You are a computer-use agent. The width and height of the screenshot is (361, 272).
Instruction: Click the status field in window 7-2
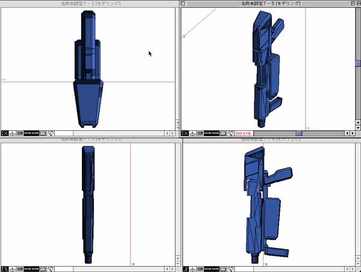[x=64, y=133]
